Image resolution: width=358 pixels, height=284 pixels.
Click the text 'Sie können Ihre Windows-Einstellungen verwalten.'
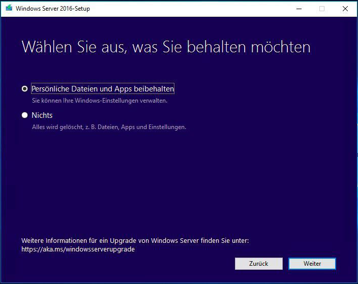[100, 101]
